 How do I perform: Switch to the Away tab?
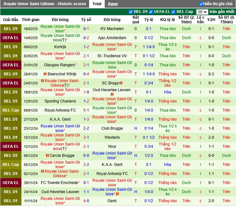click(x=113, y=4)
